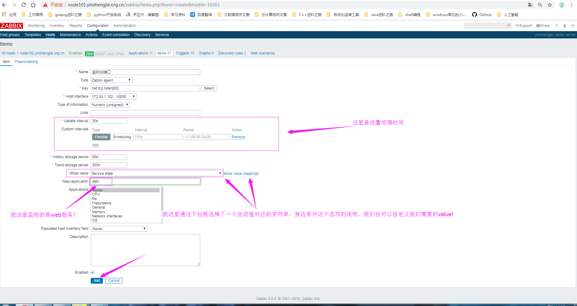Expand the Type of information dropdown
Screen dimensions: 577x306
point(110,105)
